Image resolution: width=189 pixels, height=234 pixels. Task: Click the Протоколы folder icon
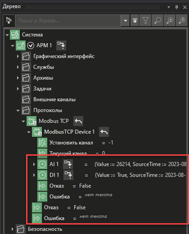click(x=26, y=110)
